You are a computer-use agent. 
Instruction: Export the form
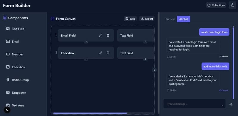pyautogui.click(x=147, y=19)
